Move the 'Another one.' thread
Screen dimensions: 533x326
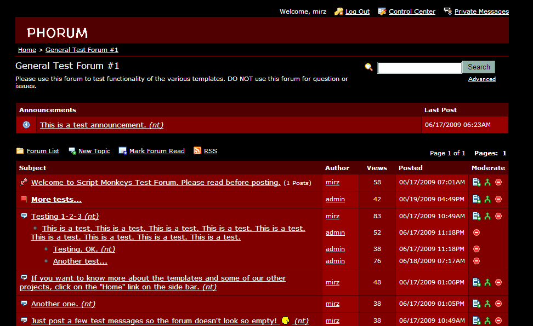[x=477, y=304]
